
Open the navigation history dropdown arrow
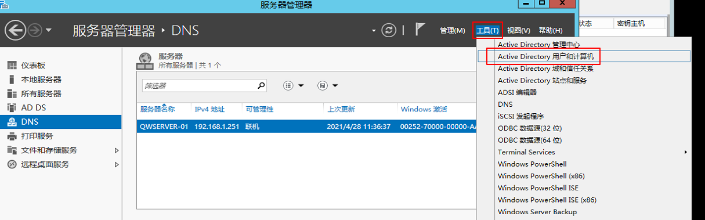[49, 30]
